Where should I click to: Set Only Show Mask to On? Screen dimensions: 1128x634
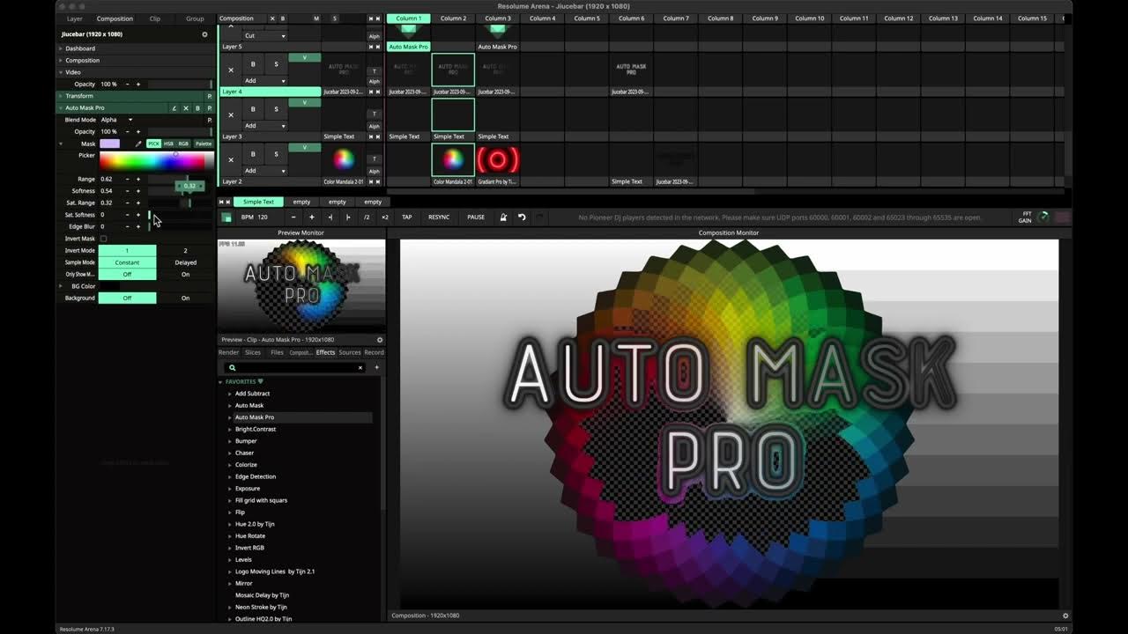[185, 274]
